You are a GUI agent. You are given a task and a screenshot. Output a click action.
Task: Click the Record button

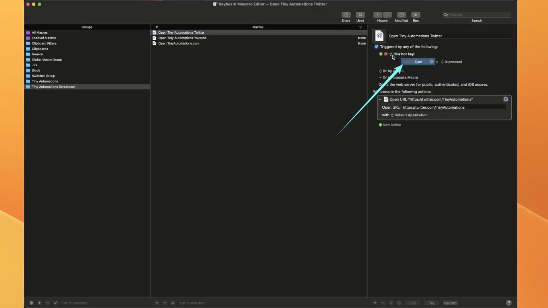coord(450,303)
